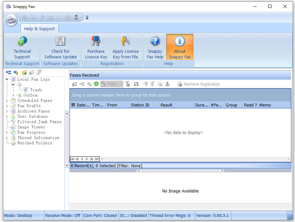Click Purchase License Key
This screenshot has width=295, height=222.
[x=96, y=47]
